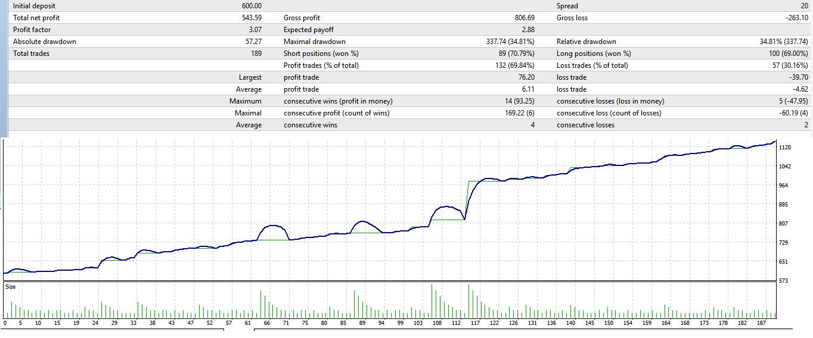Viewport: 813px width, 338px height.
Task: Click the "Gross loss" label
Action: (x=572, y=18)
